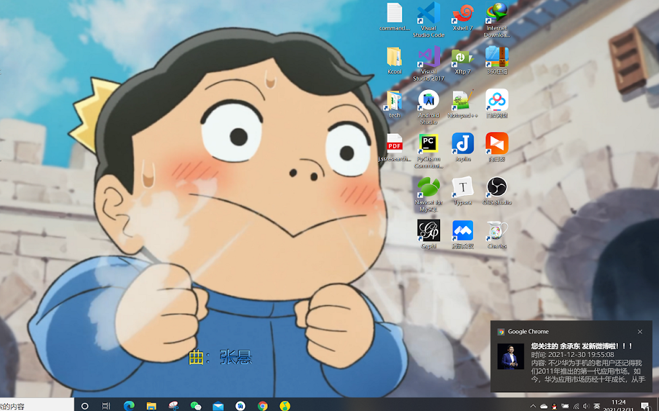Launch Navicat for MySQL
The width and height of the screenshot is (659, 411).
428,194
